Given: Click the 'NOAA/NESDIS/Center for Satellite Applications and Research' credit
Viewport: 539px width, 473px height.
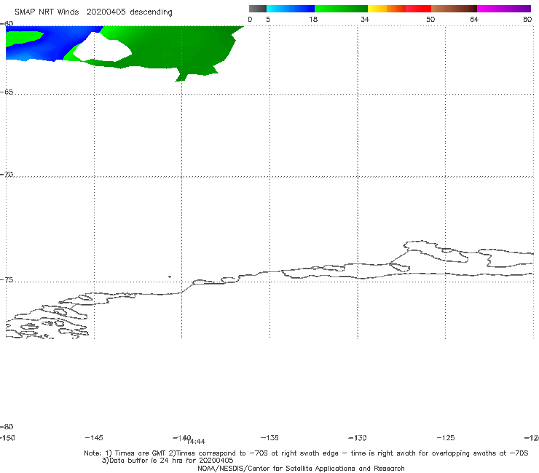Looking at the screenshot, I should [301, 469].
